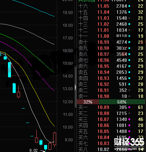Image resolution: width=146 pixels, height=152 pixels.
Task: Select the 卖五 ask price 10.94
Action: click(103, 72)
